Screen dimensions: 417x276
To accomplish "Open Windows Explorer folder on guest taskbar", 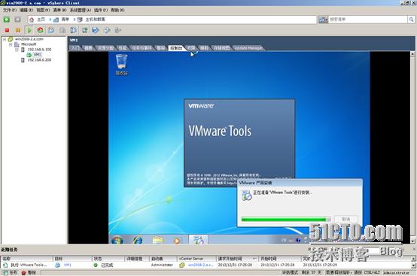I will coord(158,241).
